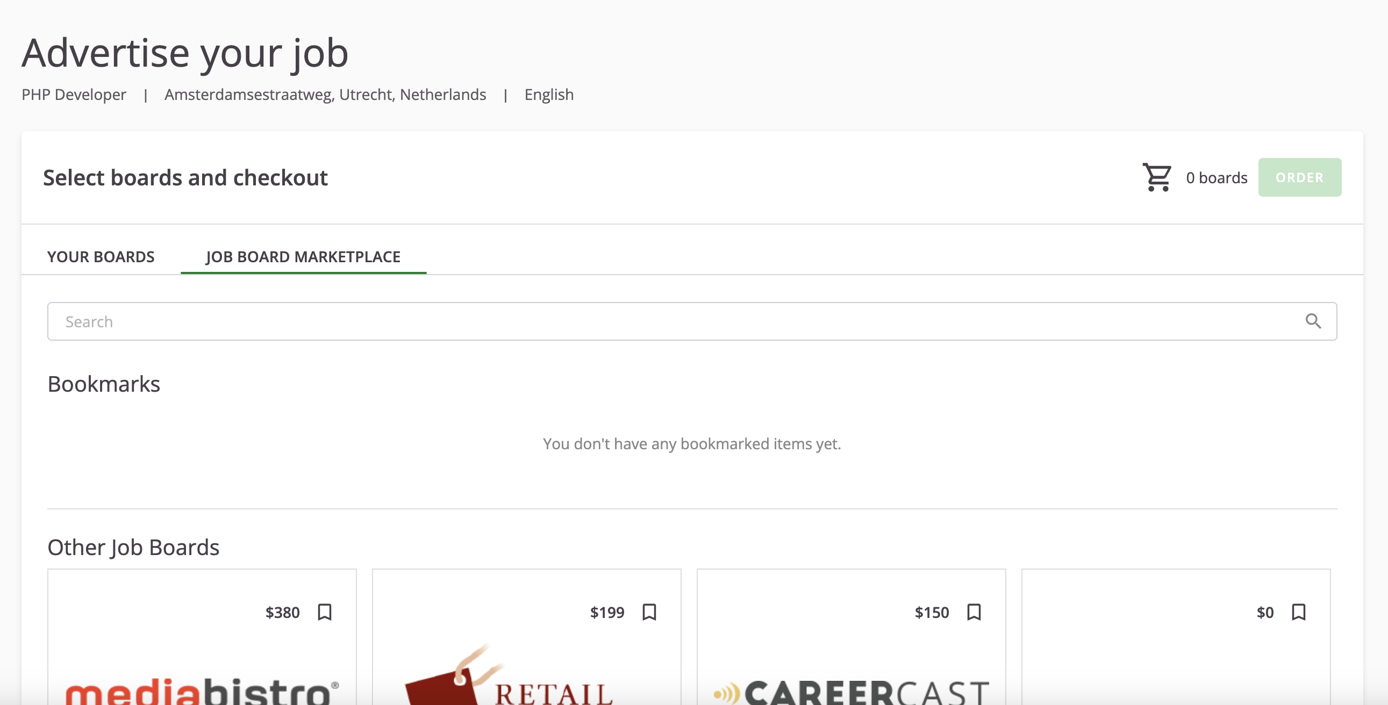The width and height of the screenshot is (1388, 705).
Task: Click the 0 boards cart count
Action: (1216, 178)
